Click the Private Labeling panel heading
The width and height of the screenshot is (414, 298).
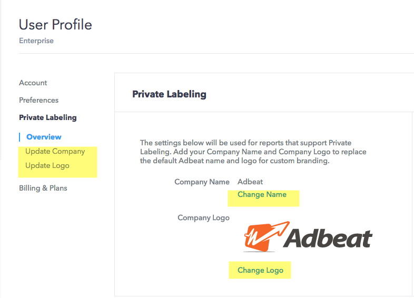[169, 94]
